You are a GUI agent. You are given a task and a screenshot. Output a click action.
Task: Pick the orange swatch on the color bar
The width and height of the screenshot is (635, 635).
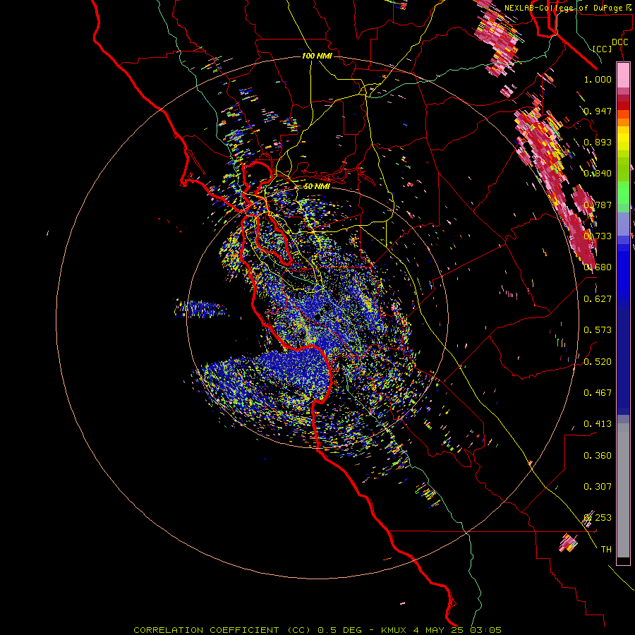pos(623,122)
